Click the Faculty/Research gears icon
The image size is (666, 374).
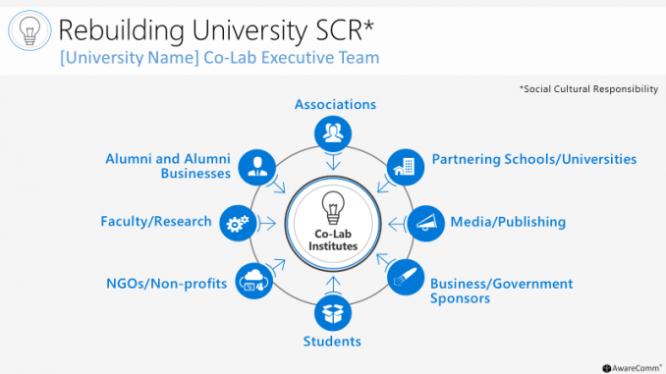coord(238,223)
